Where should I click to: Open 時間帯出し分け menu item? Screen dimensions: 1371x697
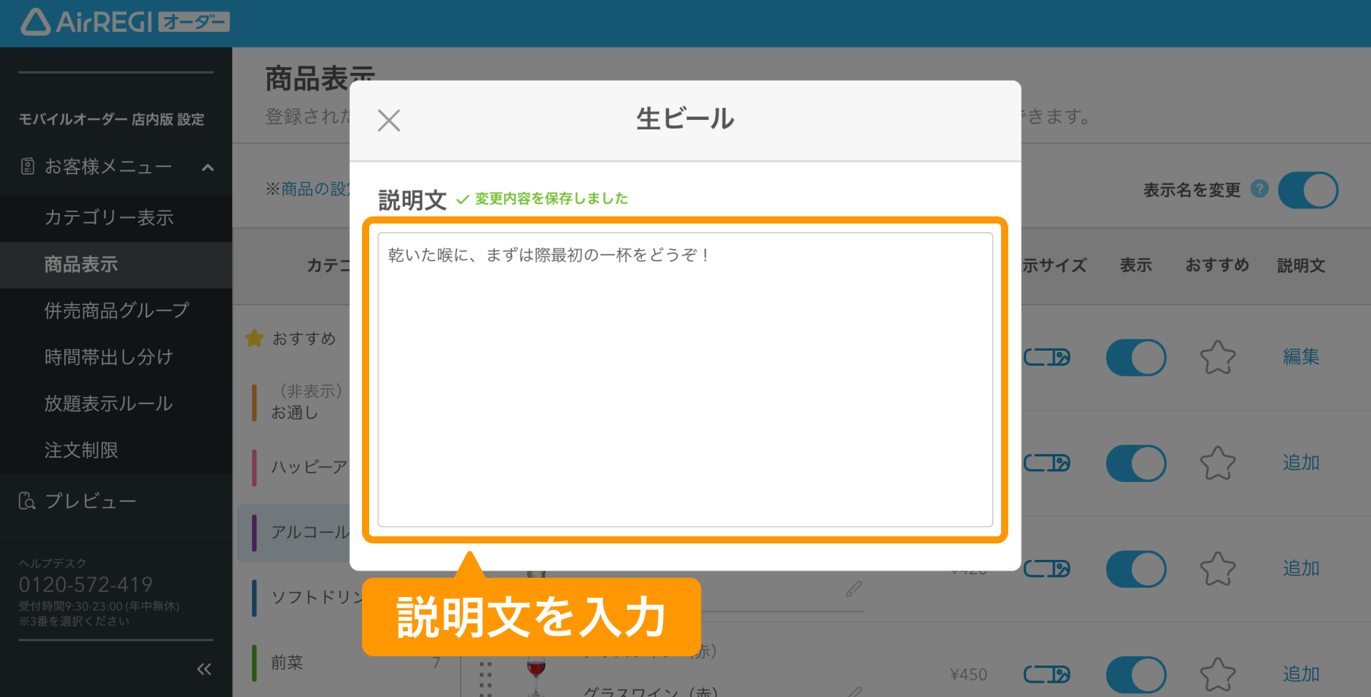(x=116, y=357)
